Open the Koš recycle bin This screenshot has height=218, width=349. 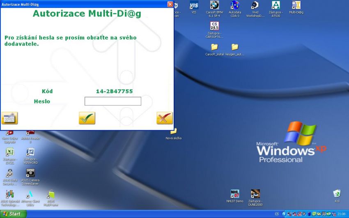tap(337, 196)
